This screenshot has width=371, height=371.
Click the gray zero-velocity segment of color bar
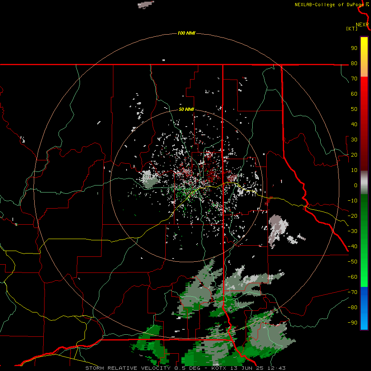pos(364,182)
